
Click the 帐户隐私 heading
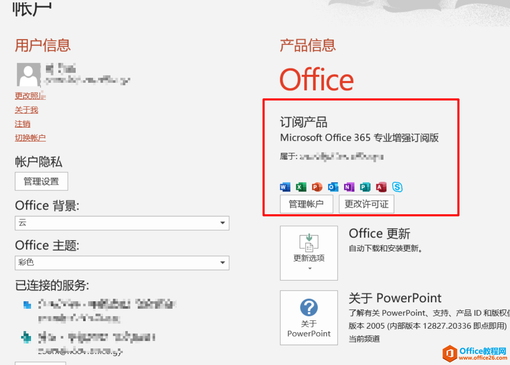38,162
